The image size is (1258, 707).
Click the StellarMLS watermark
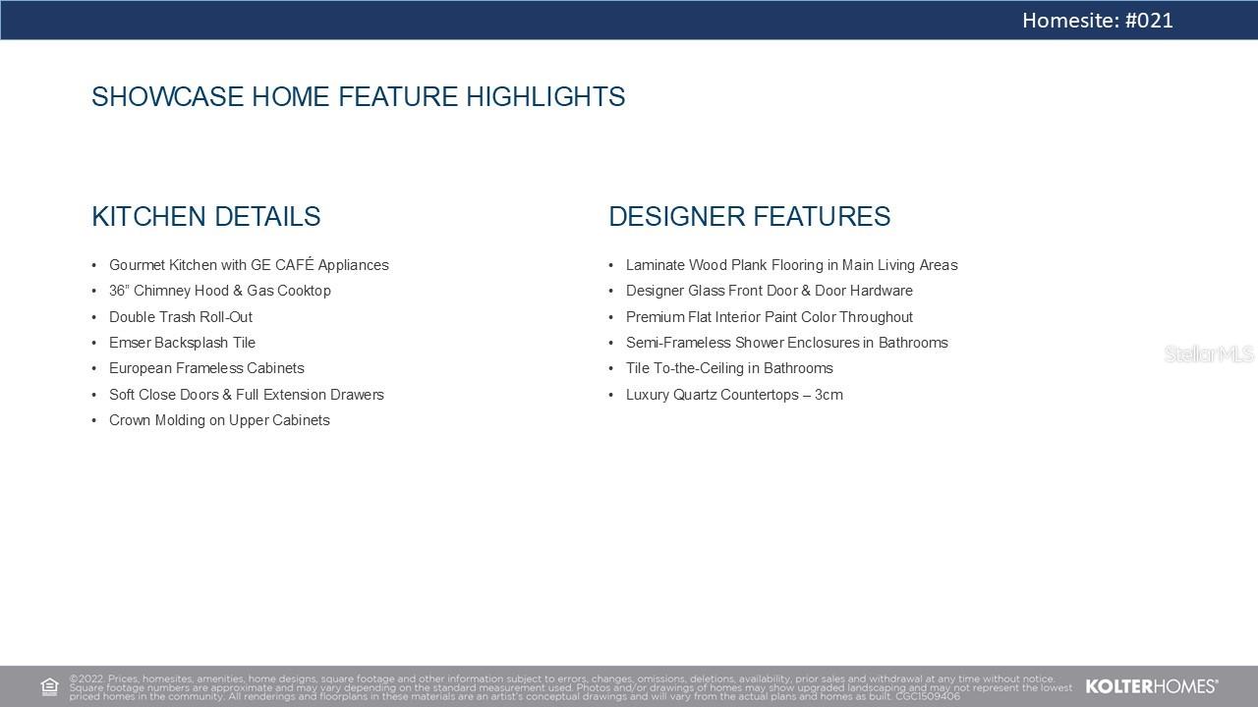point(1208,354)
